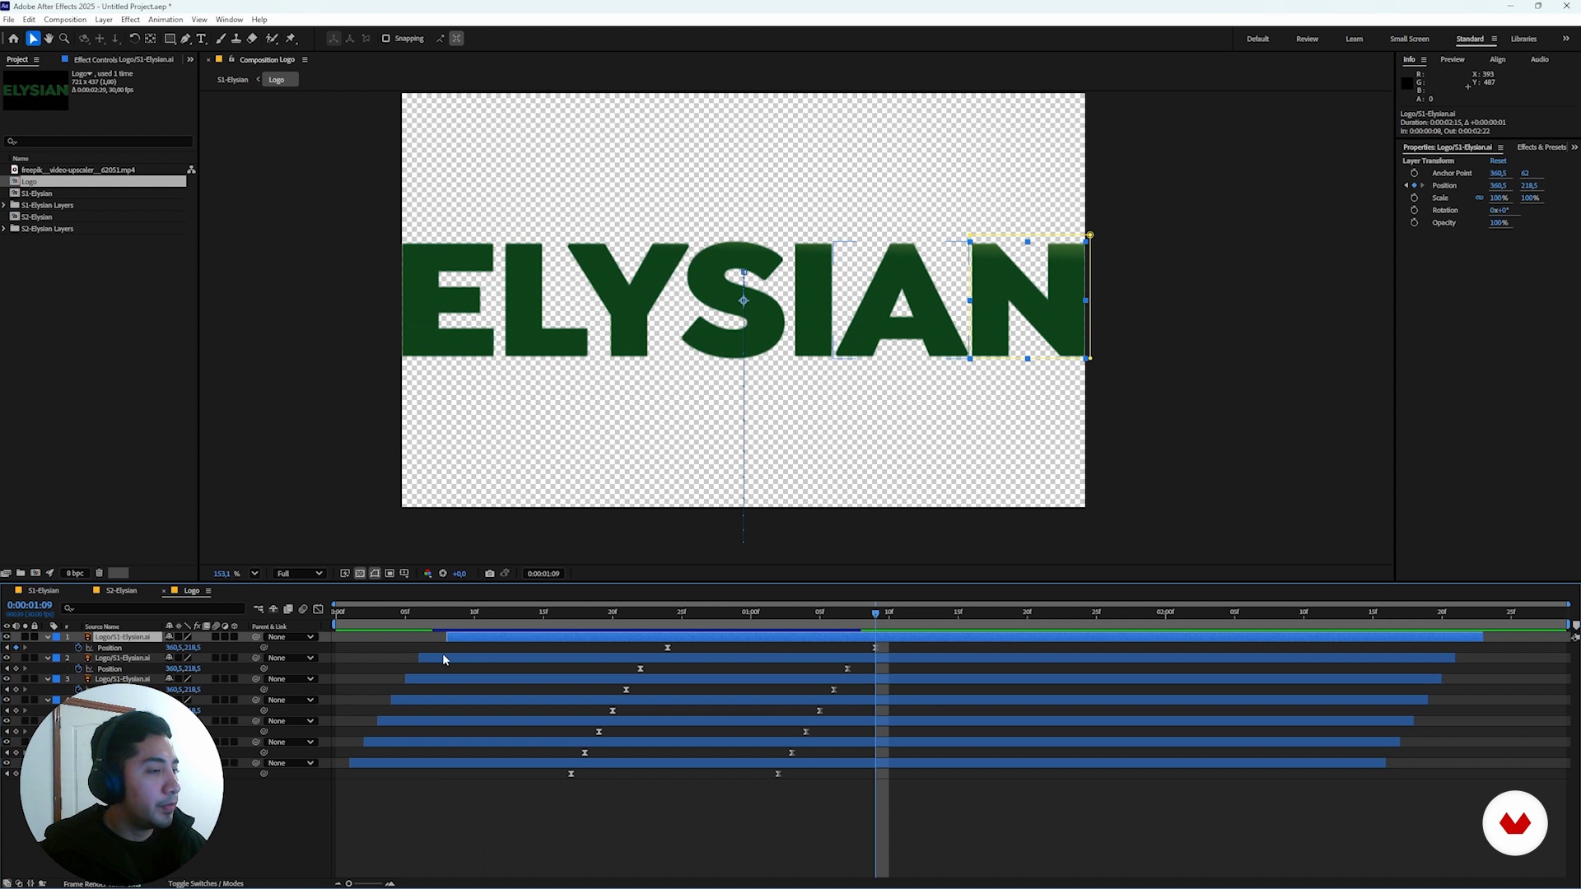
Task: Select the Pen tool
Action: (185, 39)
